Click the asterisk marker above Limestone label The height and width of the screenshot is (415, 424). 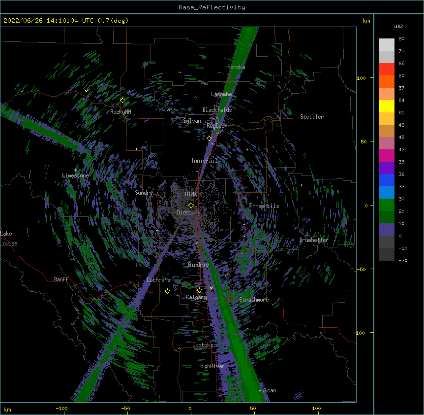click(x=75, y=171)
